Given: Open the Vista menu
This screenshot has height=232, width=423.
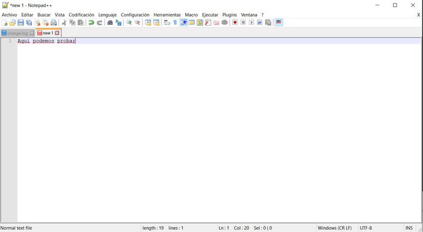Looking at the screenshot, I should pyautogui.click(x=59, y=15).
